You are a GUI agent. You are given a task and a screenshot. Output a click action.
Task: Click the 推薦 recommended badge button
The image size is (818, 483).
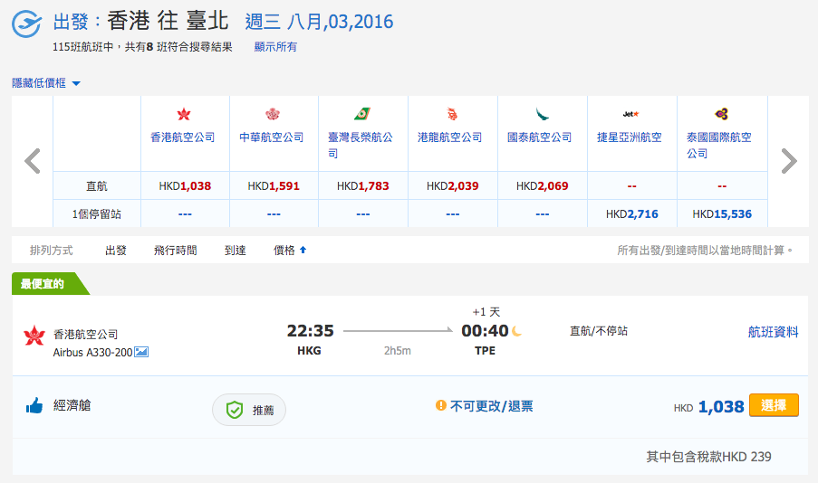[249, 410]
